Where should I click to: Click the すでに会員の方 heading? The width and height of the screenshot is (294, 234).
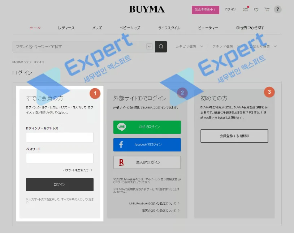coord(45,98)
